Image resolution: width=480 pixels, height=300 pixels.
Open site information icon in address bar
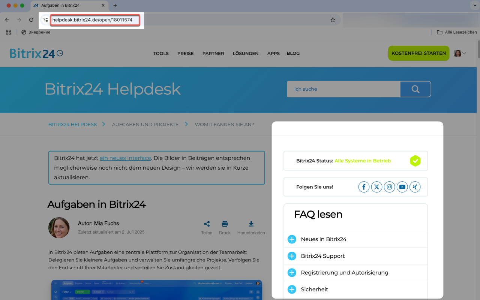click(x=45, y=20)
